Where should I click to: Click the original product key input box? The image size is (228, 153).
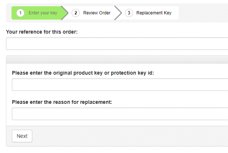[119, 85]
